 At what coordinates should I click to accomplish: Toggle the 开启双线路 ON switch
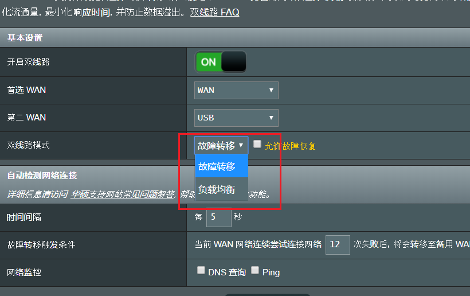pos(221,62)
